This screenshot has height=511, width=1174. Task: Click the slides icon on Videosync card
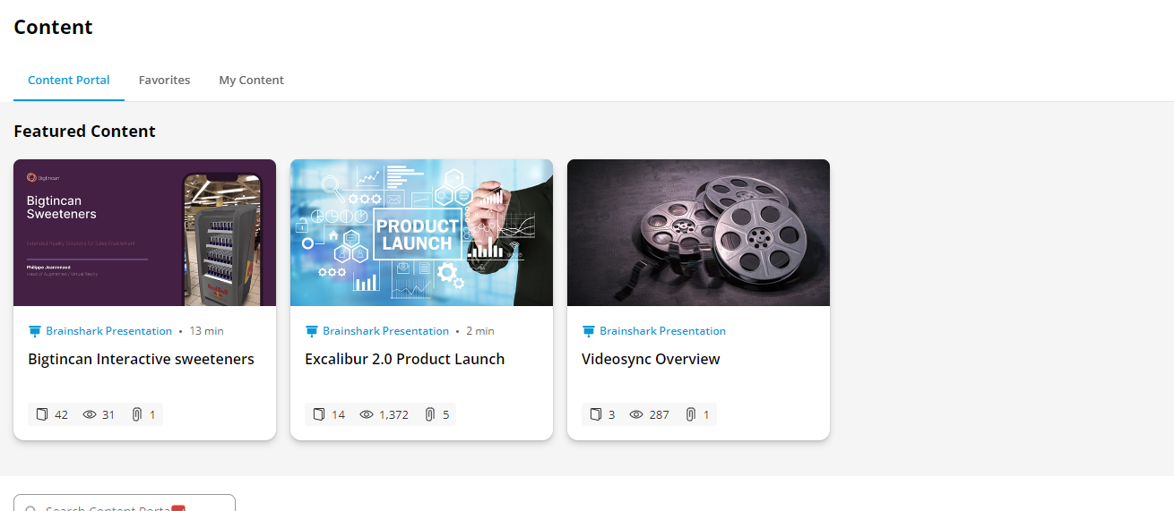tap(596, 414)
